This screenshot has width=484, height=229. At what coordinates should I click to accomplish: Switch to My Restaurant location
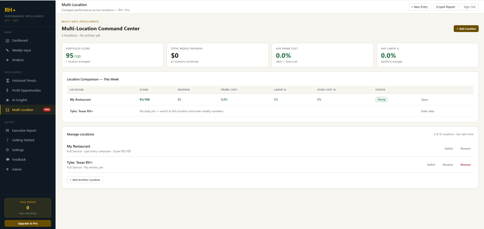pyautogui.click(x=449, y=149)
